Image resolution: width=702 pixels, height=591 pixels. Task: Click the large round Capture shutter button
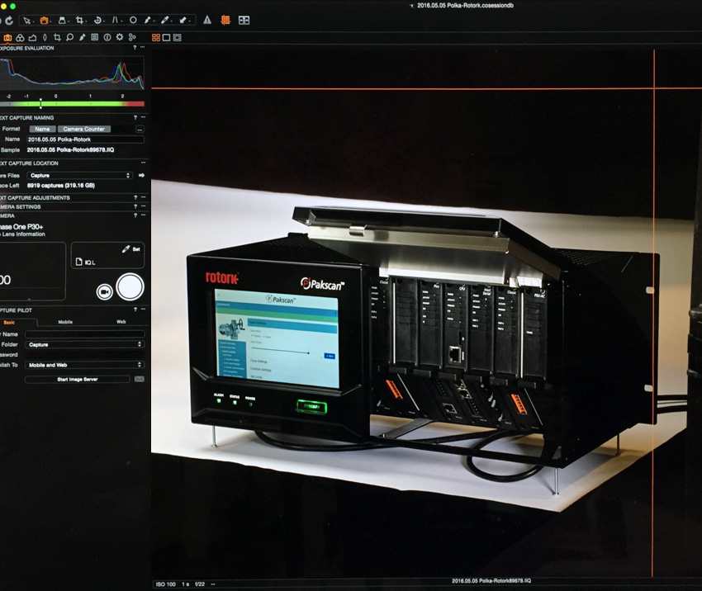130,286
